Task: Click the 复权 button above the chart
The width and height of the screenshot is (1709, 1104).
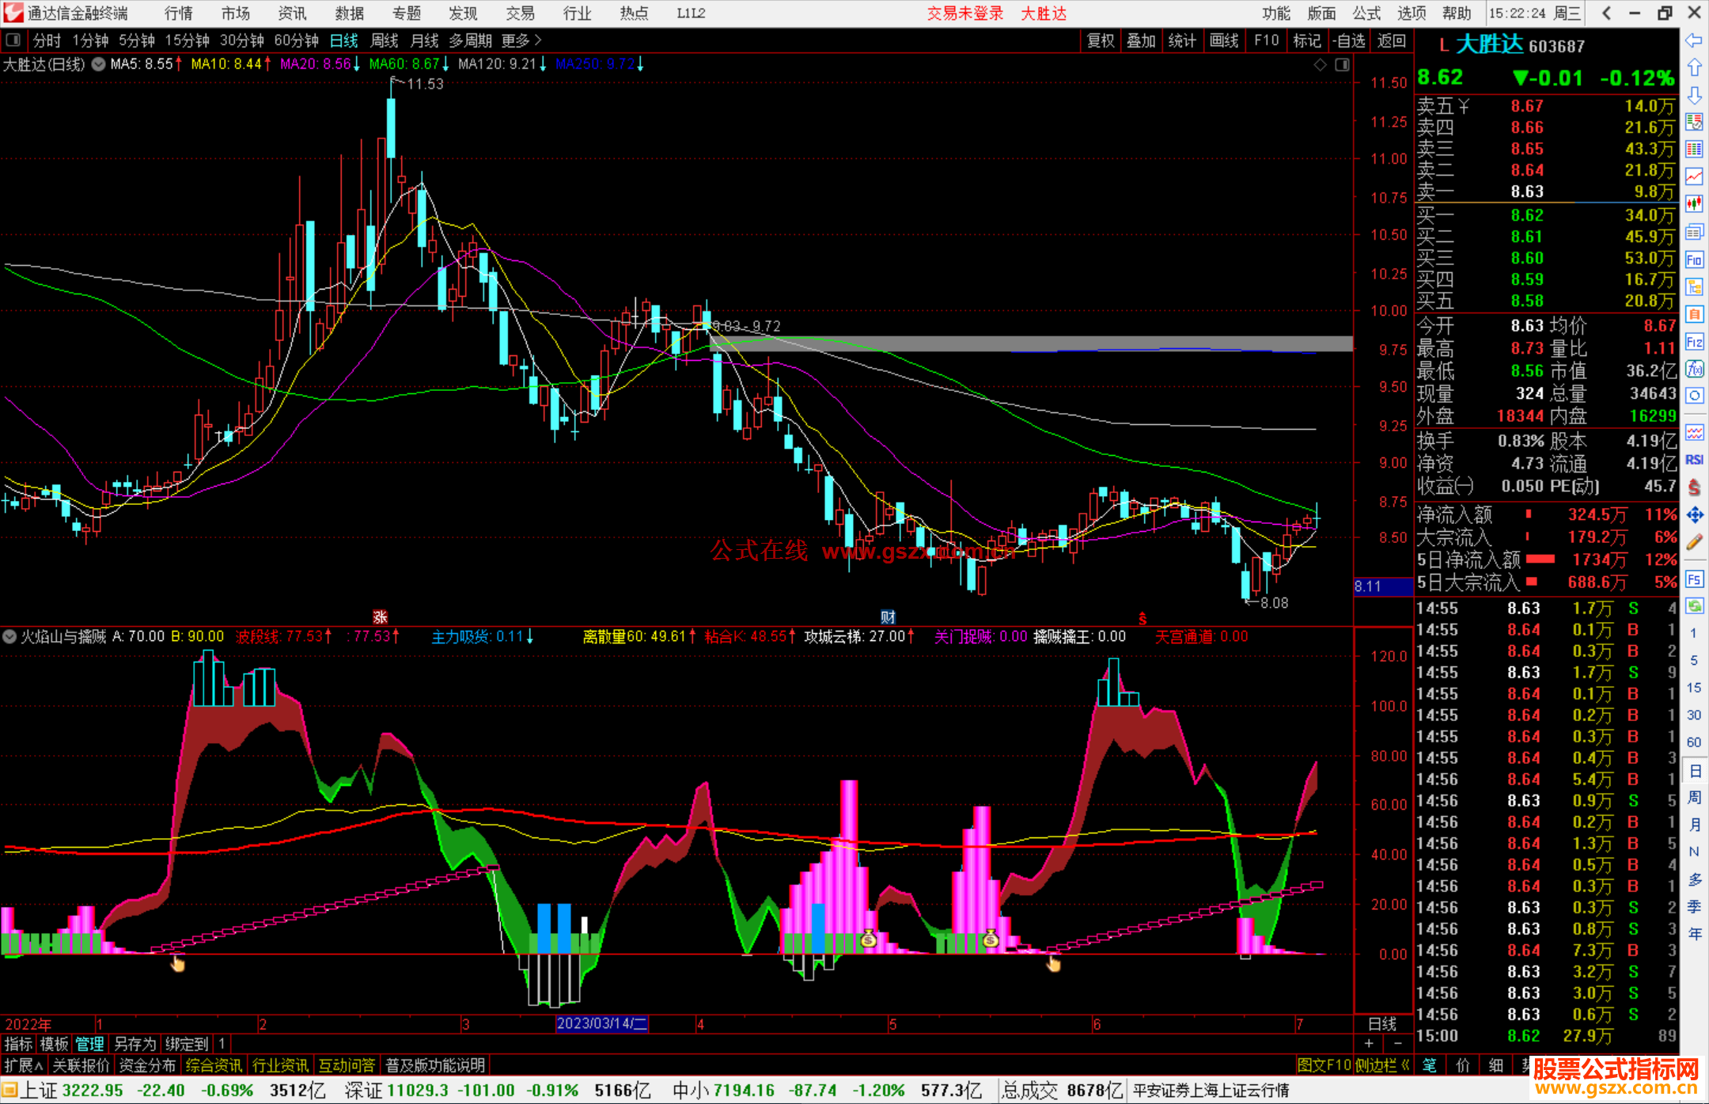Action: pyautogui.click(x=1100, y=40)
